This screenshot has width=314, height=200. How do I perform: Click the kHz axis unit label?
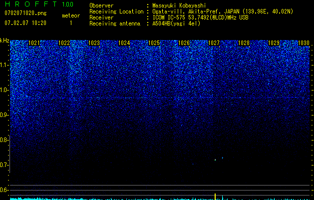[x=4, y=40]
